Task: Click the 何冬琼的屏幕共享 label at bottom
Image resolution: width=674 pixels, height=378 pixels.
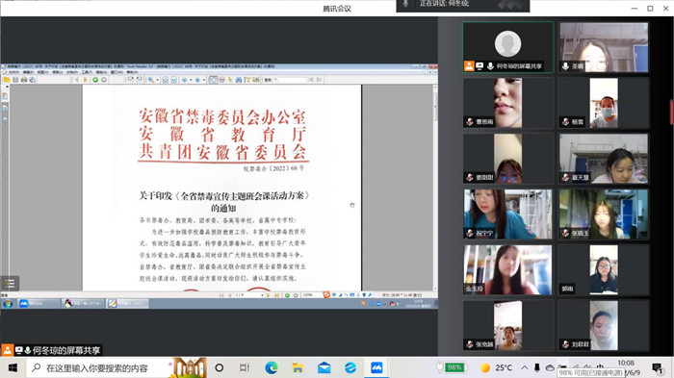Action: click(x=66, y=350)
